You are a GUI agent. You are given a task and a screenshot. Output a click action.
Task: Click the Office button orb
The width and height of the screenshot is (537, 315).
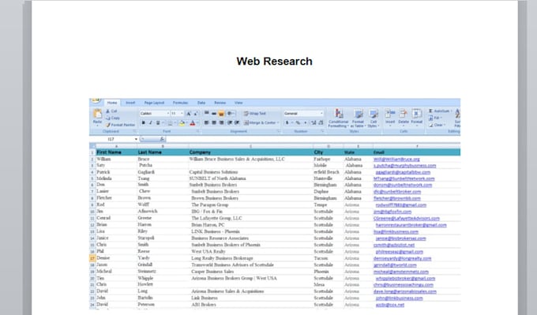tap(96, 100)
